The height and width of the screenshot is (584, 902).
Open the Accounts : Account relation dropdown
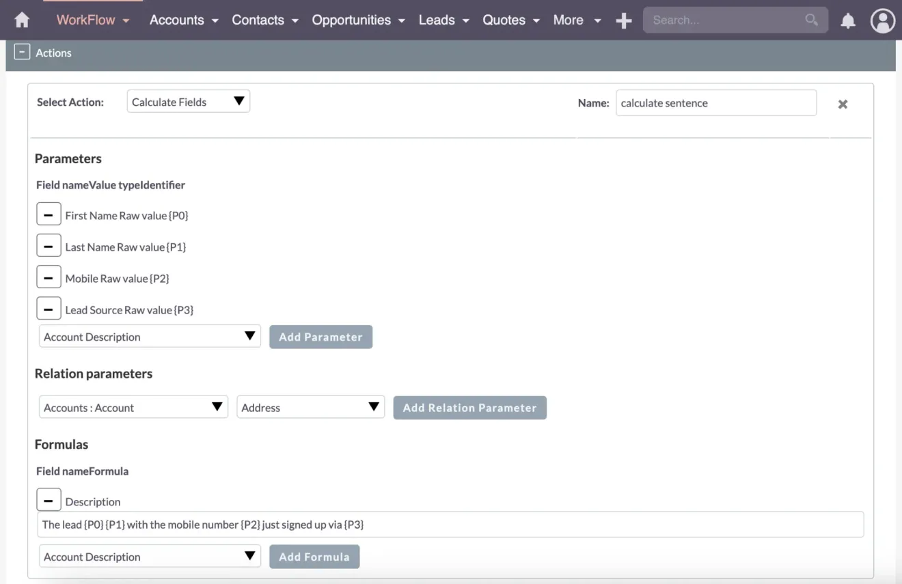point(133,407)
